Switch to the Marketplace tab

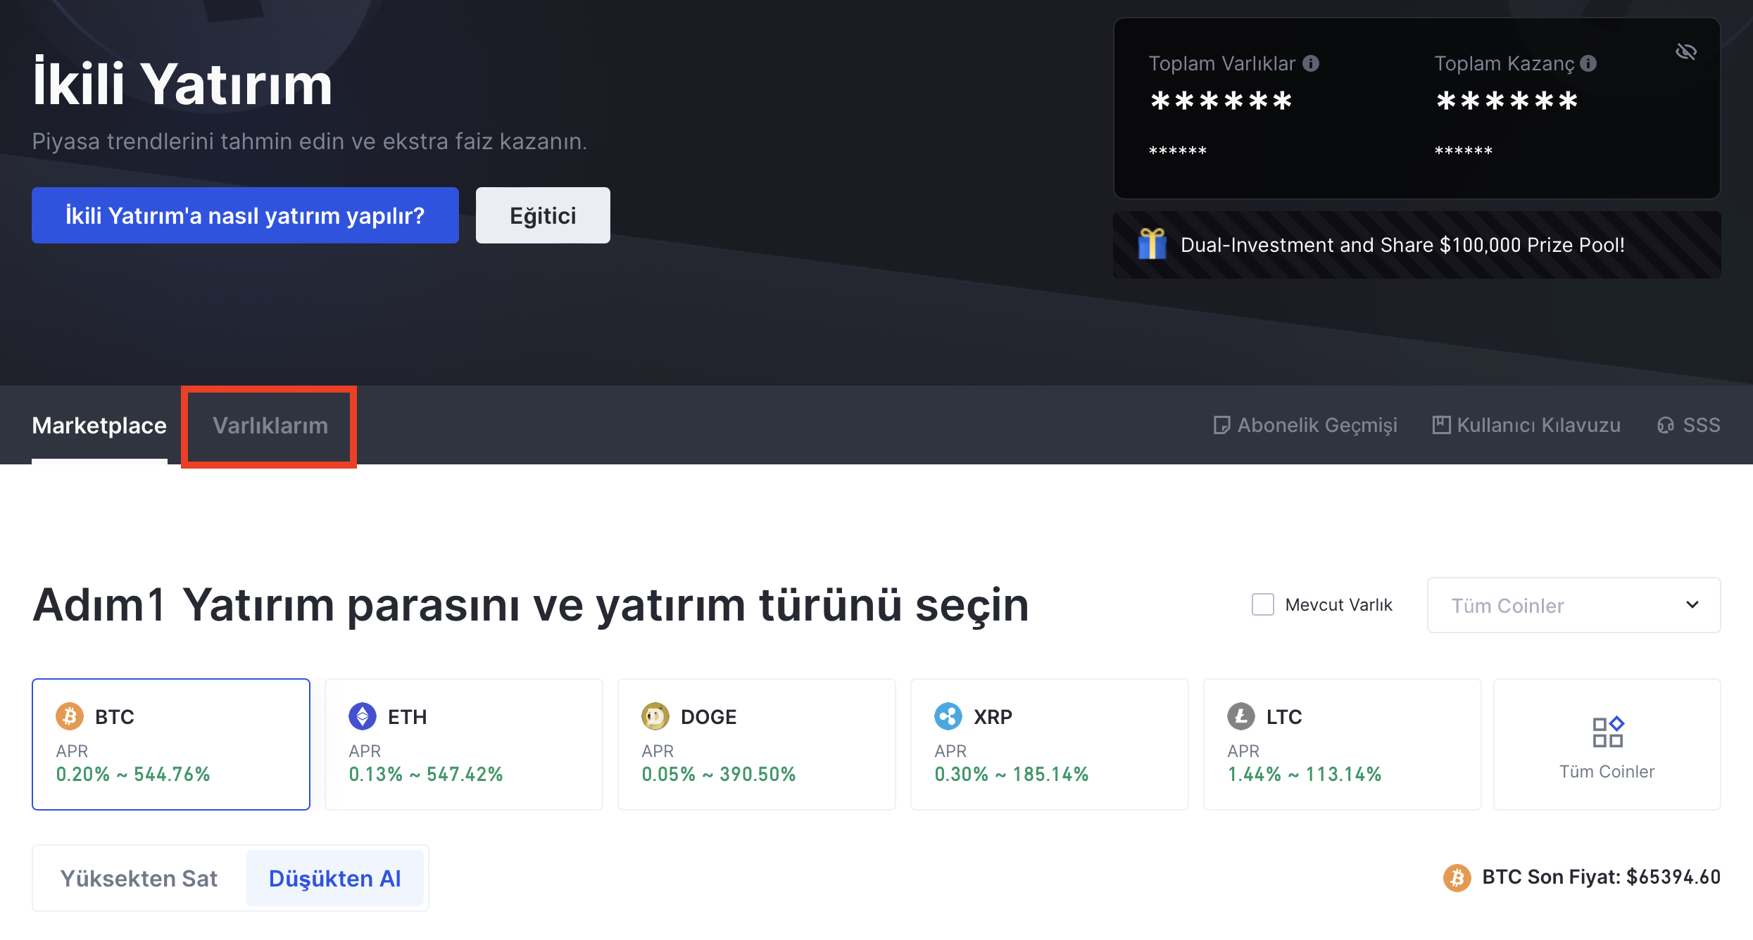99,425
